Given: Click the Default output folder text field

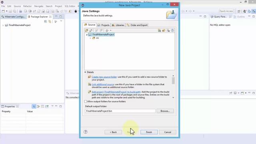Looking at the screenshot, I should pyautogui.click(x=120, y=111).
